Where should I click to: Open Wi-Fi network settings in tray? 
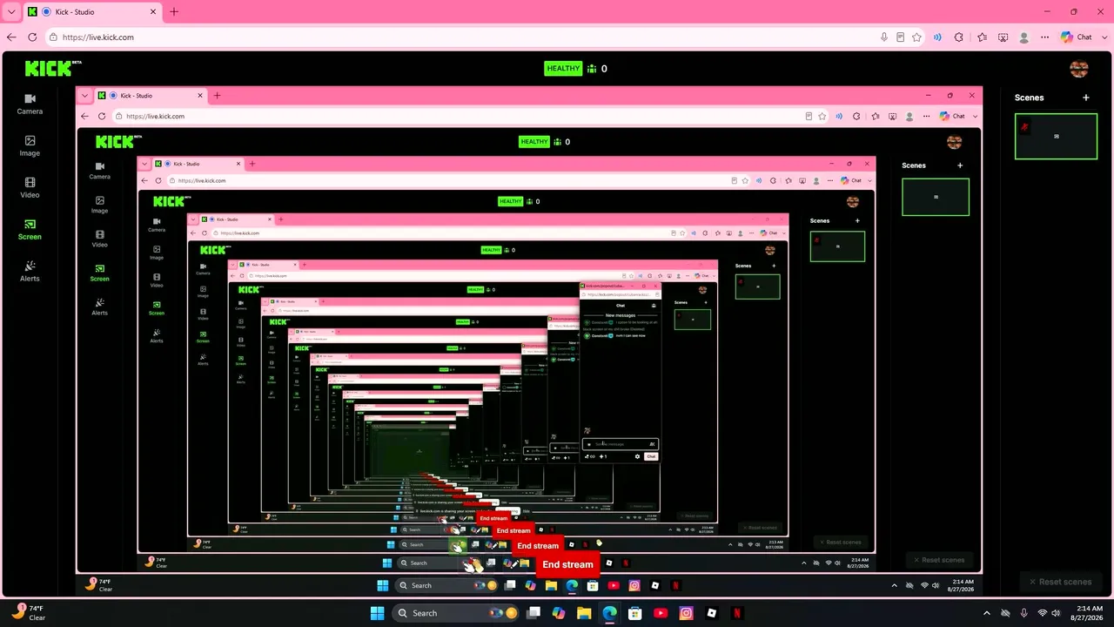point(1043,613)
